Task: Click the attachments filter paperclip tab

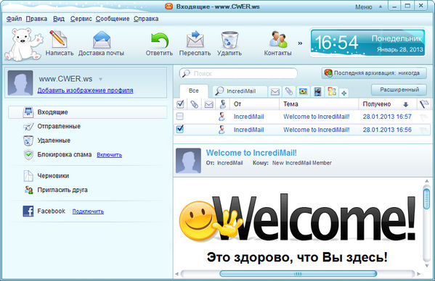Action: click(289, 91)
